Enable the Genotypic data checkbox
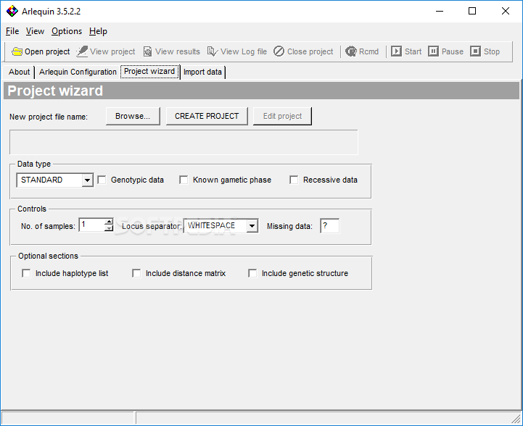Image resolution: width=523 pixels, height=426 pixels. [102, 180]
